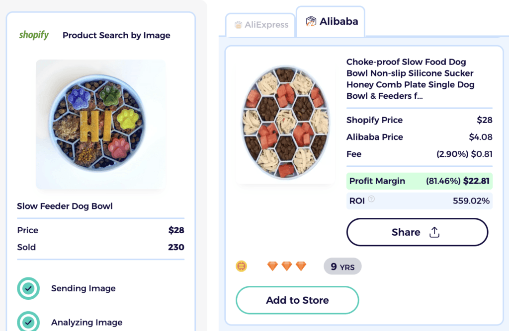Select the first orange diamond rating icon
The width and height of the screenshot is (509, 331).
pos(272,266)
